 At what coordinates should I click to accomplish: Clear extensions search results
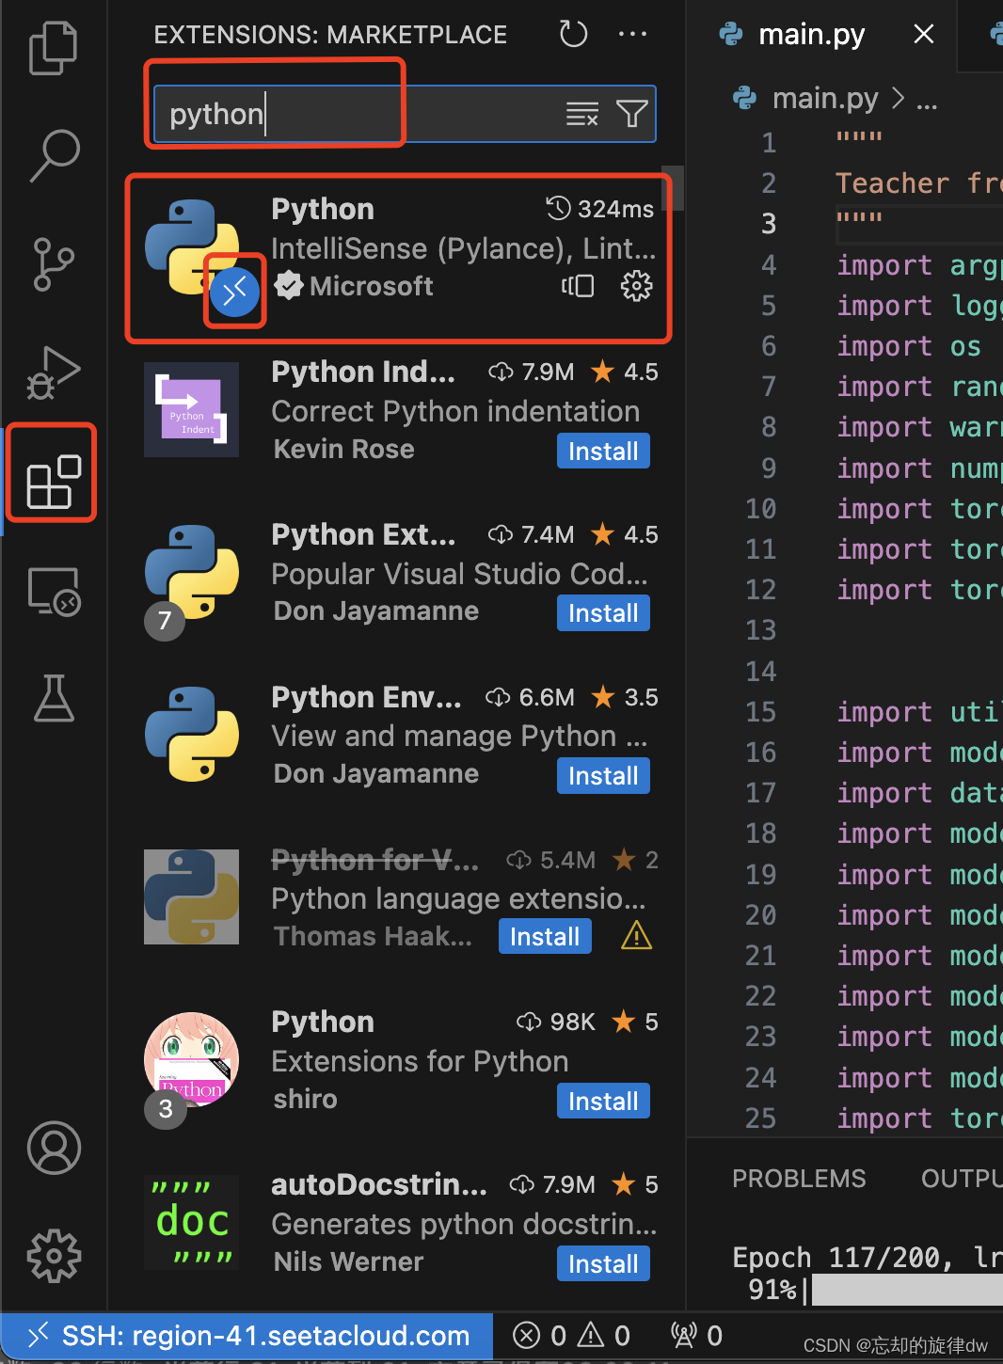pos(581,114)
